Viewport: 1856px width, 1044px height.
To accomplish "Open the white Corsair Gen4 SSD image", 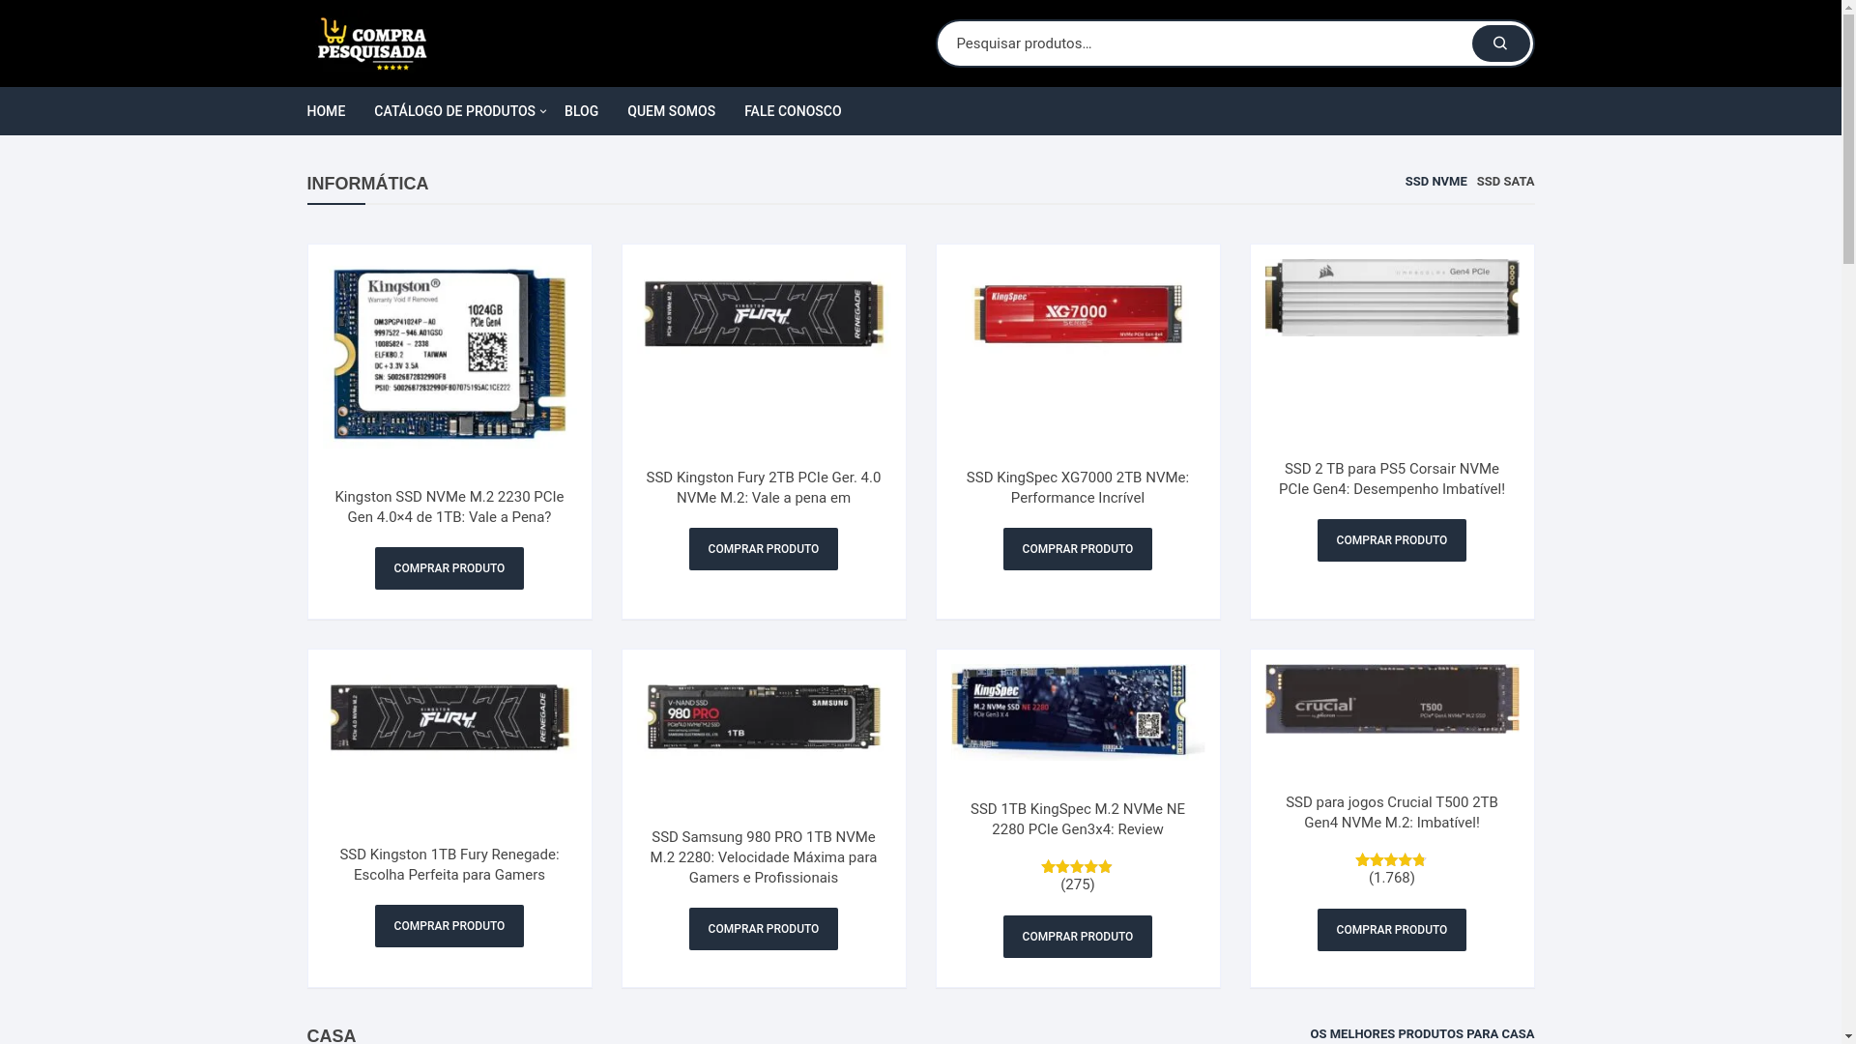I will point(1392,298).
